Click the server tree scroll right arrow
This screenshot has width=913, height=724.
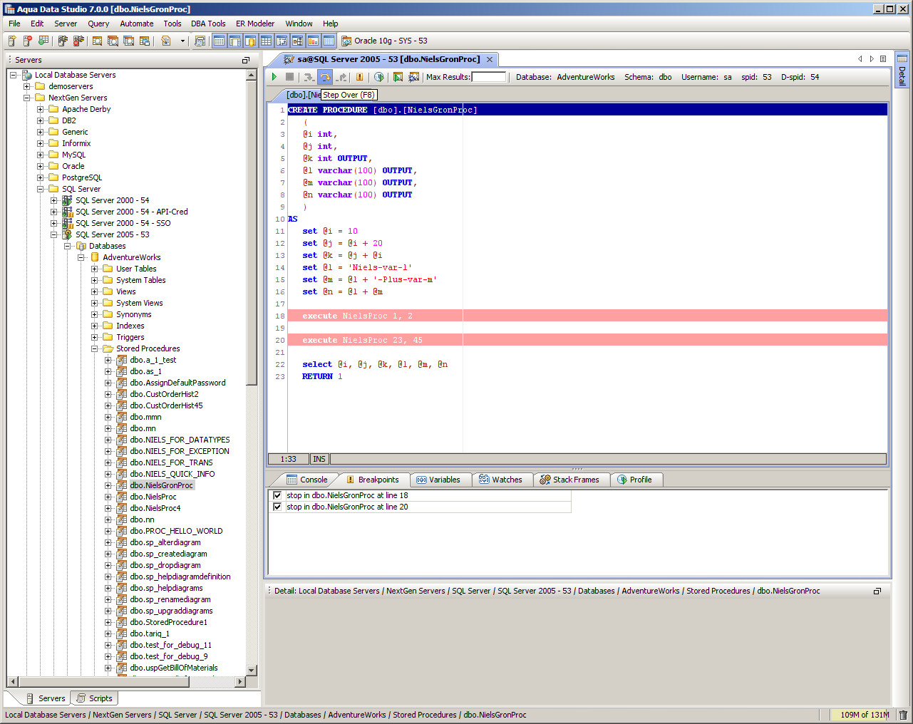pyautogui.click(x=240, y=682)
